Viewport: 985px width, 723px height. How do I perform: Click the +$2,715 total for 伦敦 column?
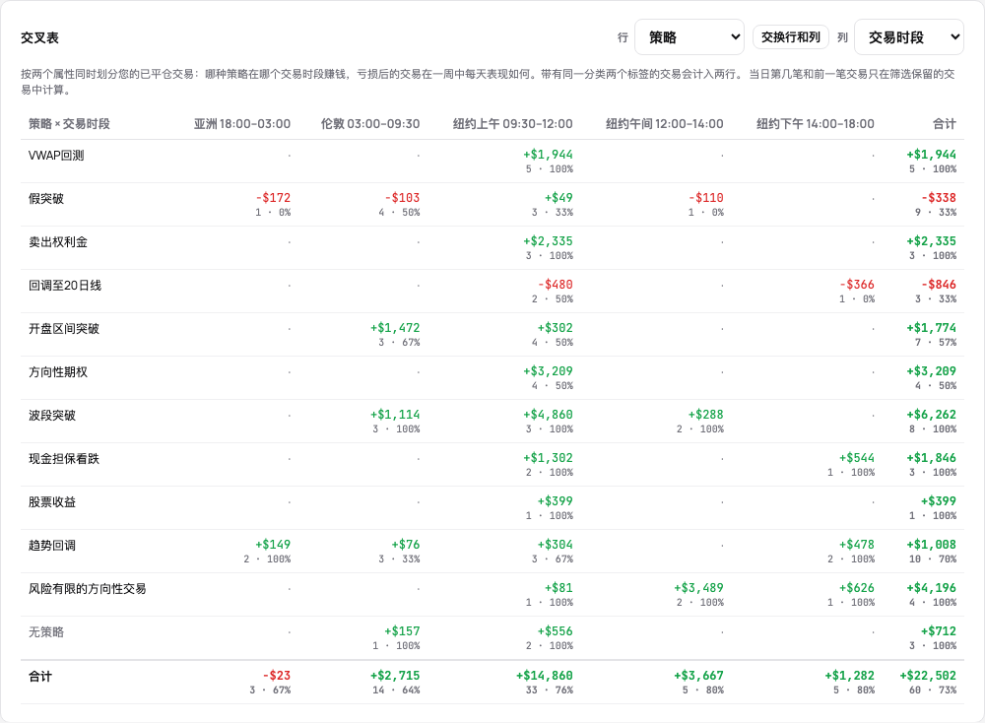point(395,676)
